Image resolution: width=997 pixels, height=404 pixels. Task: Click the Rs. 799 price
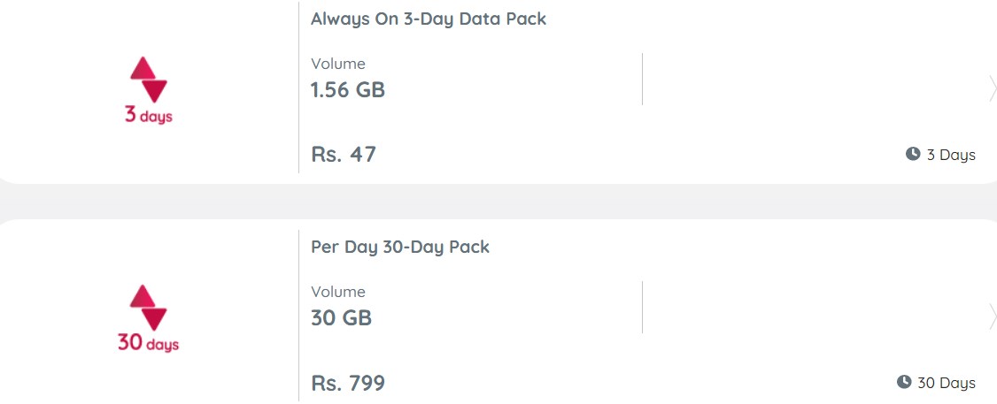(x=348, y=383)
